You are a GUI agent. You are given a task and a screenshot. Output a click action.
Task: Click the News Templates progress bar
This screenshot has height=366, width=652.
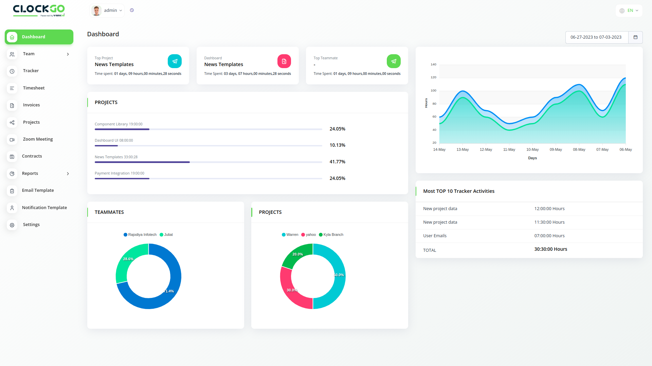[x=208, y=162]
